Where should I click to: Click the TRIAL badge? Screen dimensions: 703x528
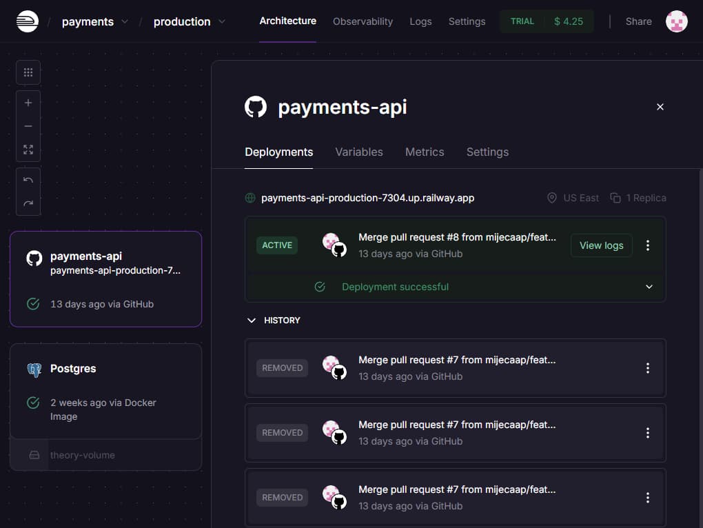pos(522,21)
